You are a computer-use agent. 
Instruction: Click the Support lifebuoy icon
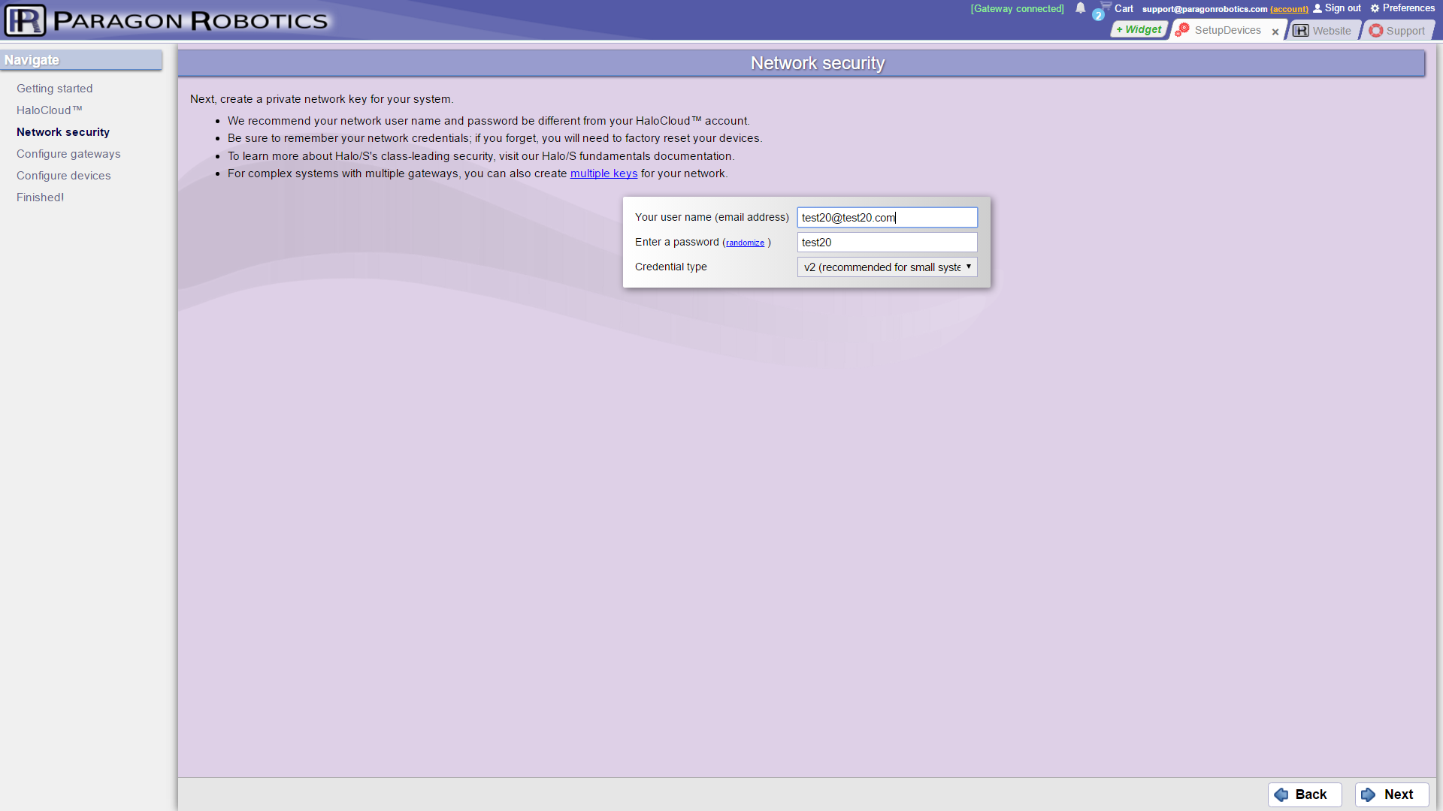(1375, 31)
